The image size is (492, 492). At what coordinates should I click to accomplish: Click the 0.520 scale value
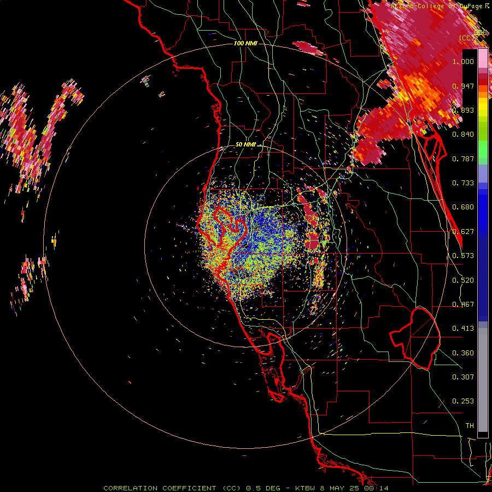coord(463,280)
